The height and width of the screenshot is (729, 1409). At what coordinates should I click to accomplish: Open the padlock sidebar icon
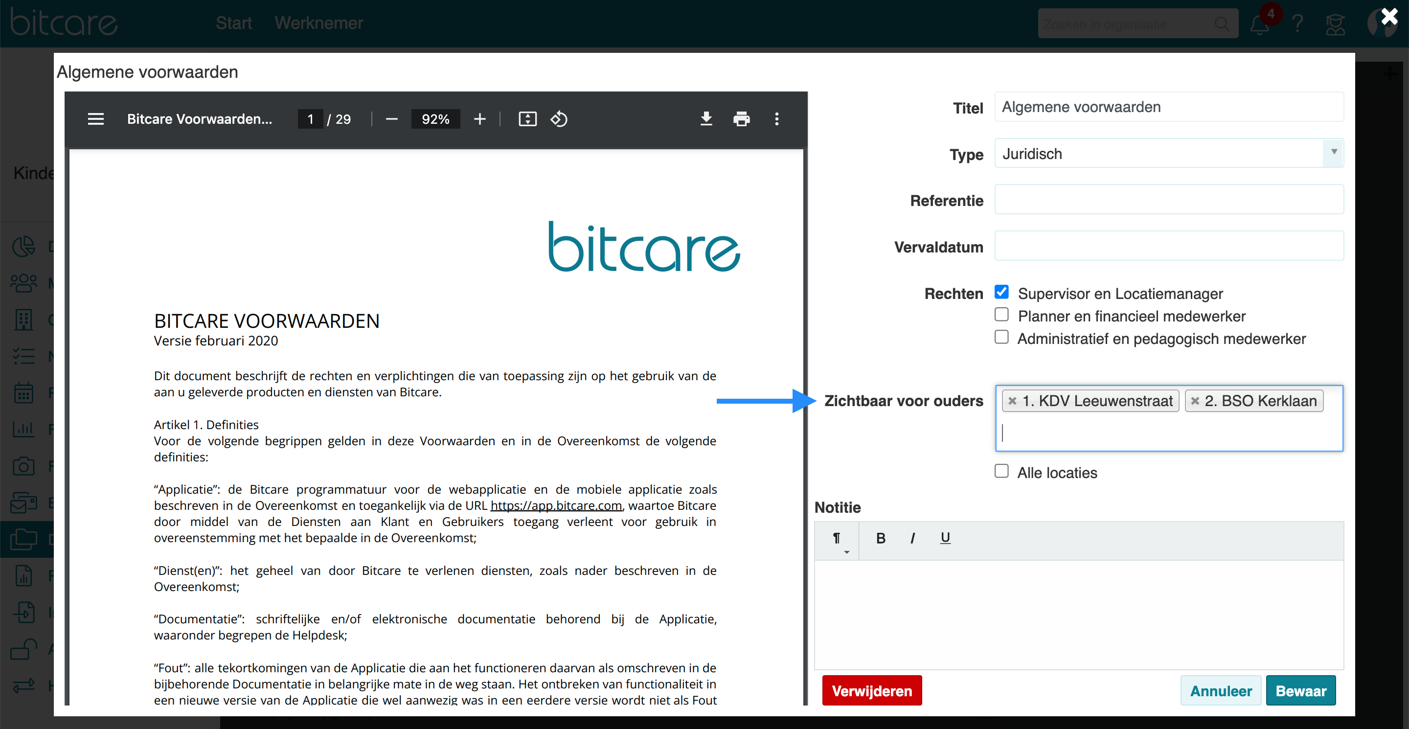coord(23,649)
